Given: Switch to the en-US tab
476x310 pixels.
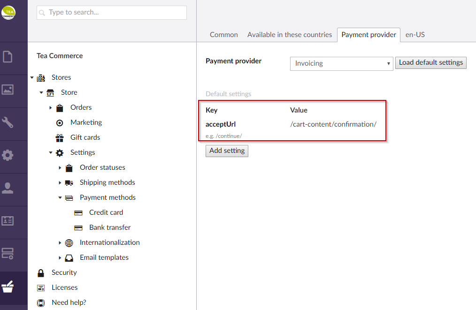Looking at the screenshot, I should coord(415,35).
